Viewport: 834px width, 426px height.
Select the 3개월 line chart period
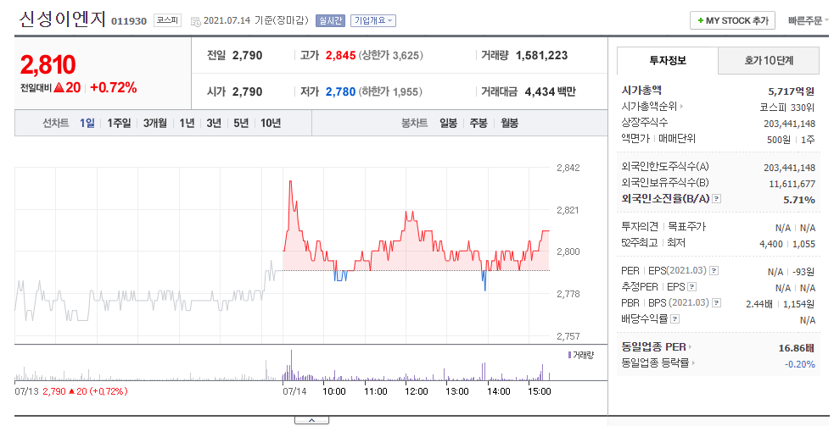(154, 124)
